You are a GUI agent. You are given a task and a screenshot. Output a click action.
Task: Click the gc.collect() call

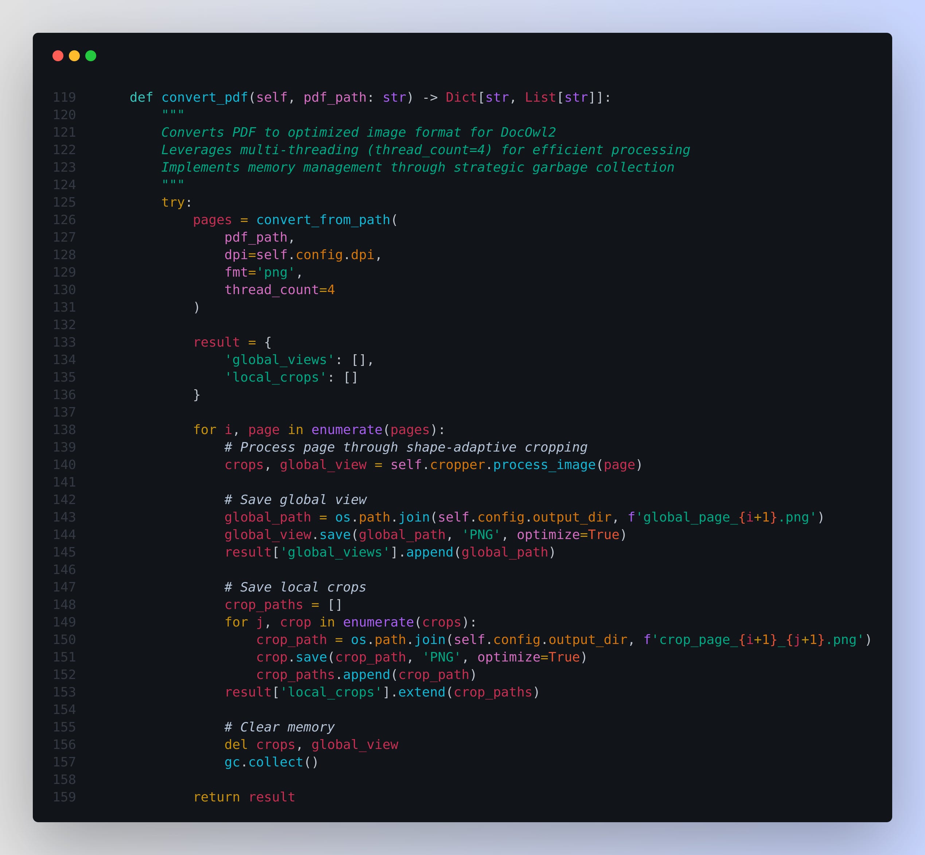[271, 762]
